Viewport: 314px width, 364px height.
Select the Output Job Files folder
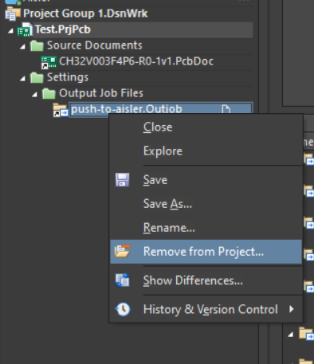pyautogui.click(x=101, y=93)
